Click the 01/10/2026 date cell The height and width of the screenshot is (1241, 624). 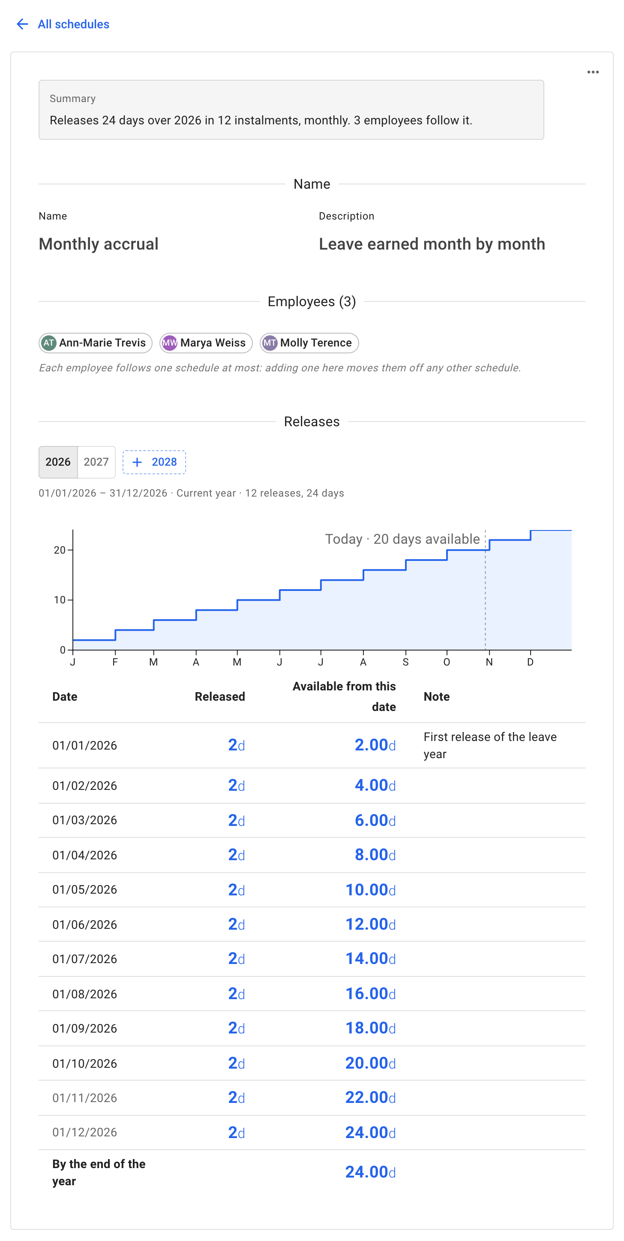(x=85, y=1063)
